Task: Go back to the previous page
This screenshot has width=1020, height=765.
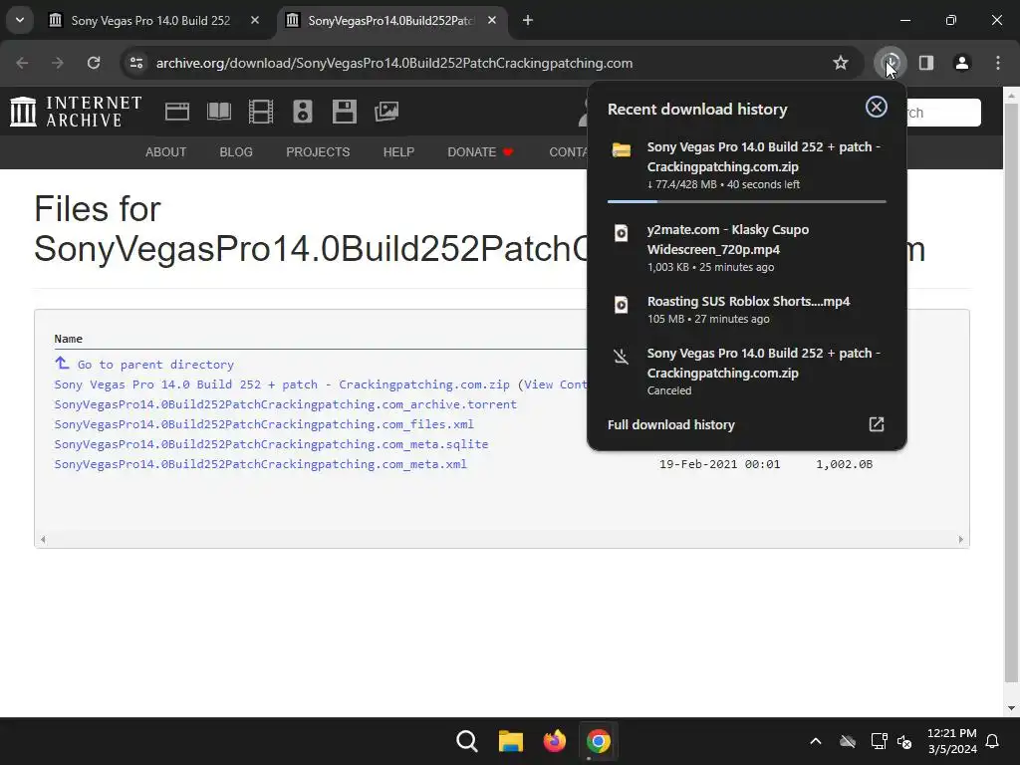Action: point(22,63)
